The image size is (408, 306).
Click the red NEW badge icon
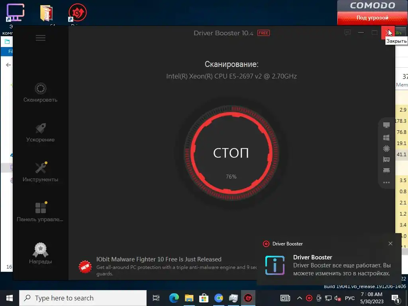(x=85, y=267)
